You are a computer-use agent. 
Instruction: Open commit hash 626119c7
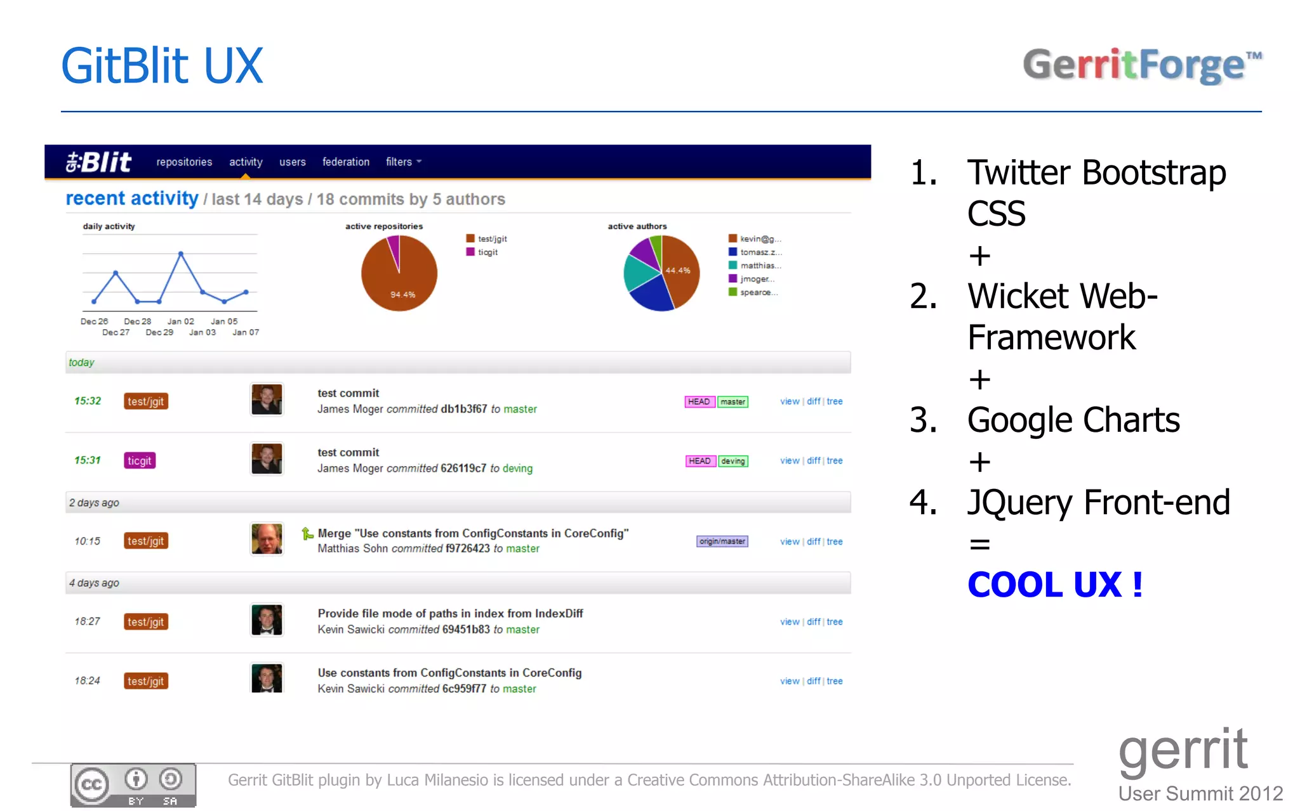[x=463, y=468]
